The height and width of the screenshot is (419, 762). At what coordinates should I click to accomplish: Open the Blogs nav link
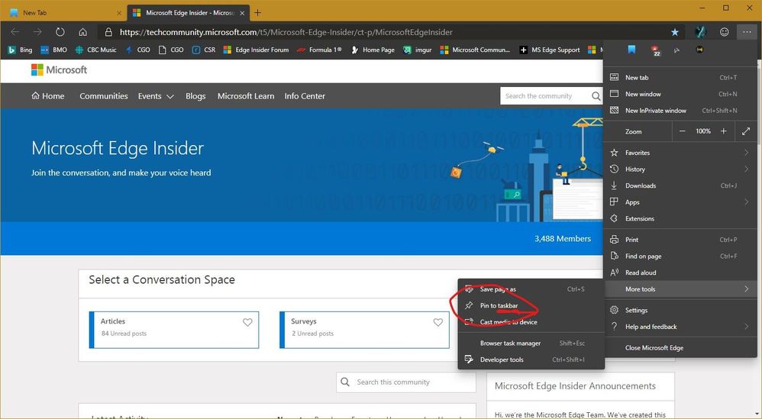195,96
